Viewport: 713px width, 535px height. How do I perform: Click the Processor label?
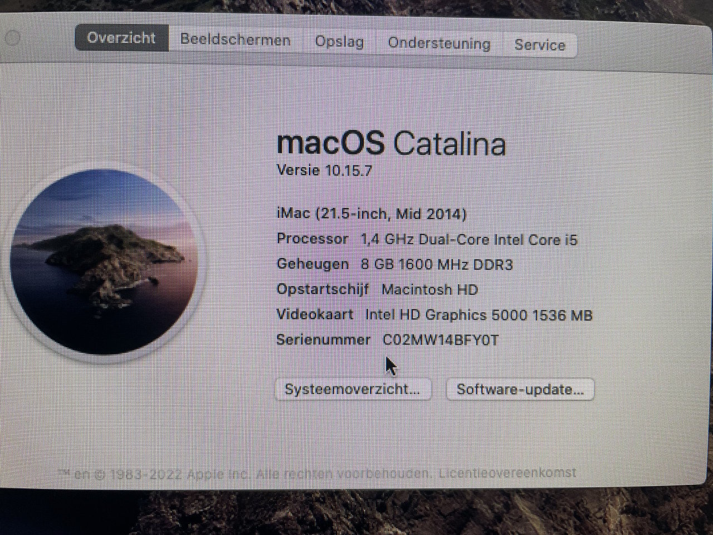[x=312, y=239]
